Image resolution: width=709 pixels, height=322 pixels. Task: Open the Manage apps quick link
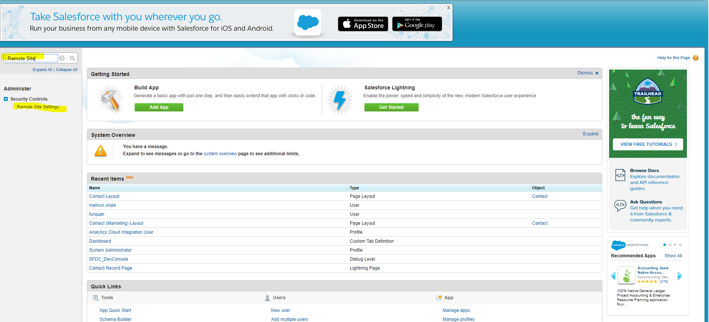point(456,310)
